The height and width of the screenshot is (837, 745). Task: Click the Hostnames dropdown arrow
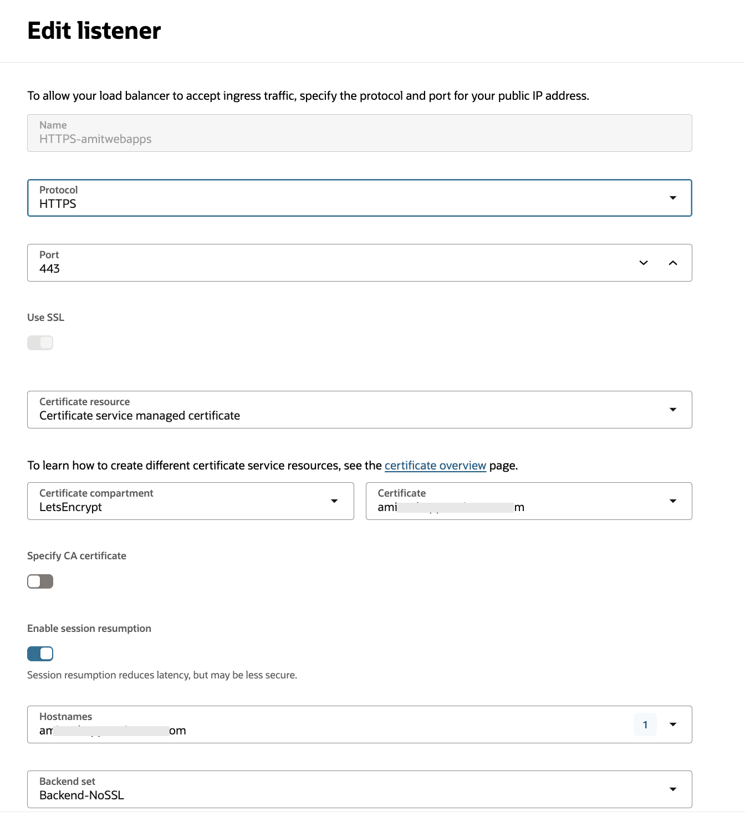point(672,724)
